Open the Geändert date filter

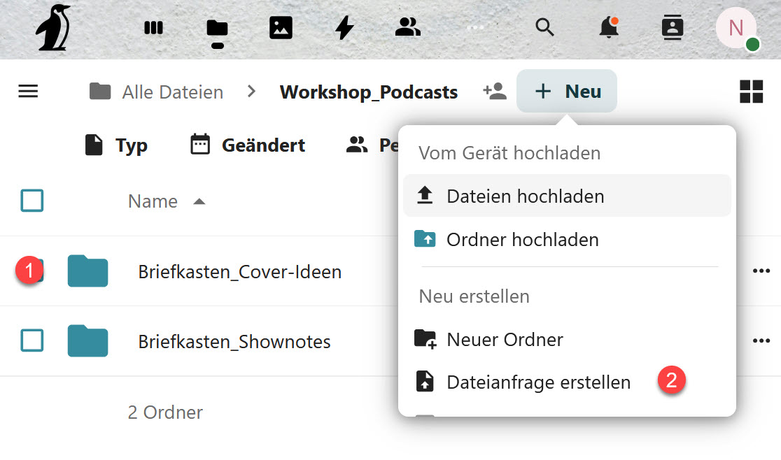tap(248, 145)
